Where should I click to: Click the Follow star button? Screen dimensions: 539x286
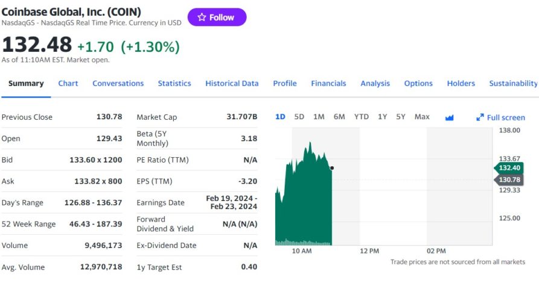click(217, 17)
